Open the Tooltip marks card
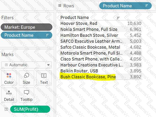156x117 pixels. tap(26, 95)
